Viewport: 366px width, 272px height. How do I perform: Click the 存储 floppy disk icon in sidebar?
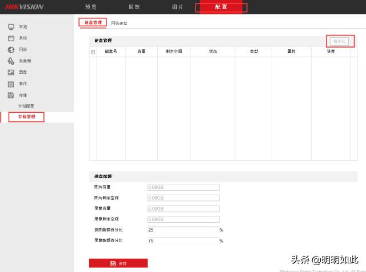(11, 95)
